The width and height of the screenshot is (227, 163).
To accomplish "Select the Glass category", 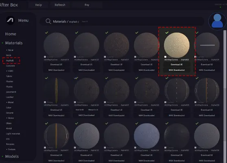I will 9,123.
